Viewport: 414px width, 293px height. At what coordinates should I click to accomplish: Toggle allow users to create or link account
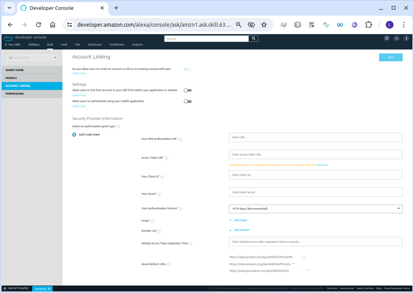coord(188,69)
